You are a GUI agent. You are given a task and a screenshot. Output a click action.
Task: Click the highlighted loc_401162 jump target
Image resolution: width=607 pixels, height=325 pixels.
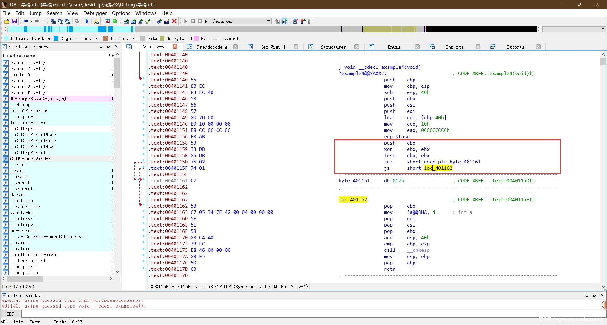(x=438, y=168)
